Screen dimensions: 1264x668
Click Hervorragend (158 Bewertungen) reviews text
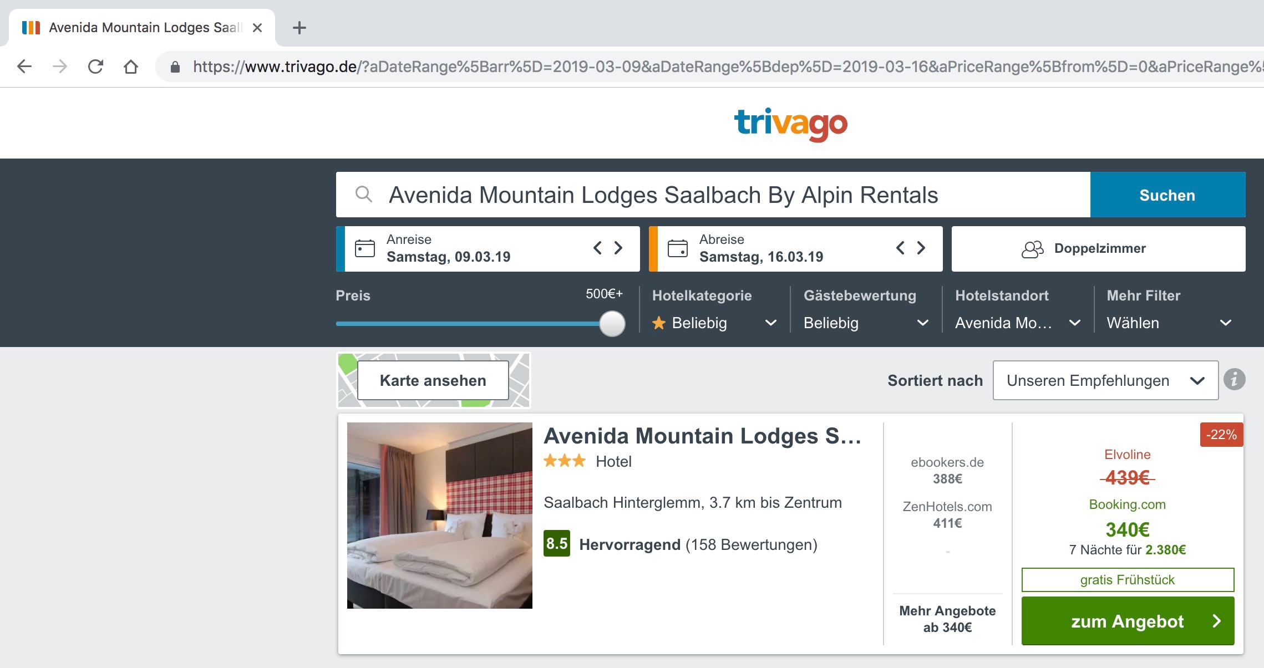coord(698,545)
